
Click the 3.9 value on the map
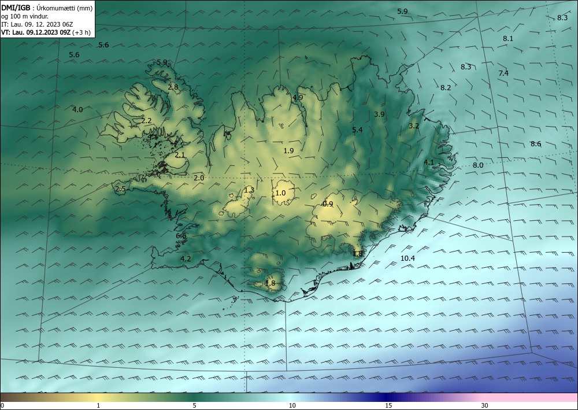coord(379,114)
